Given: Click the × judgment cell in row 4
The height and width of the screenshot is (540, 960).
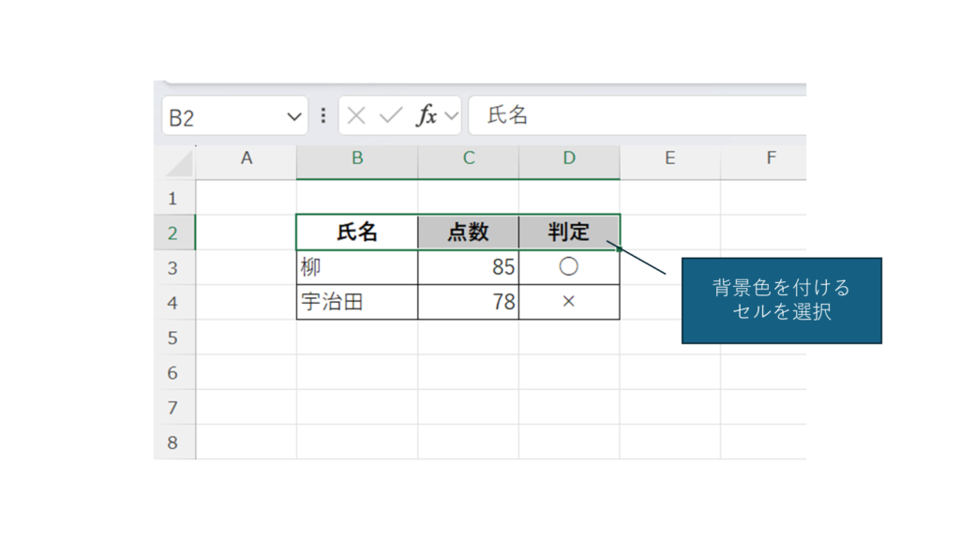Looking at the screenshot, I should click(x=569, y=302).
